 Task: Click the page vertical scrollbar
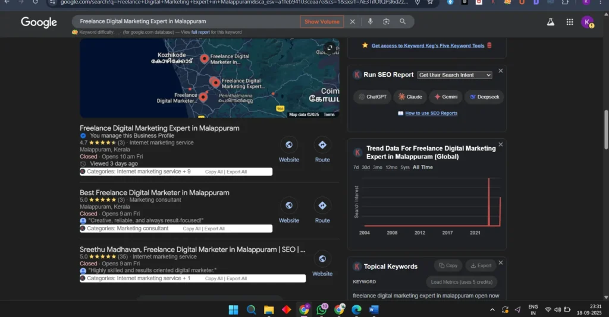[606, 131]
